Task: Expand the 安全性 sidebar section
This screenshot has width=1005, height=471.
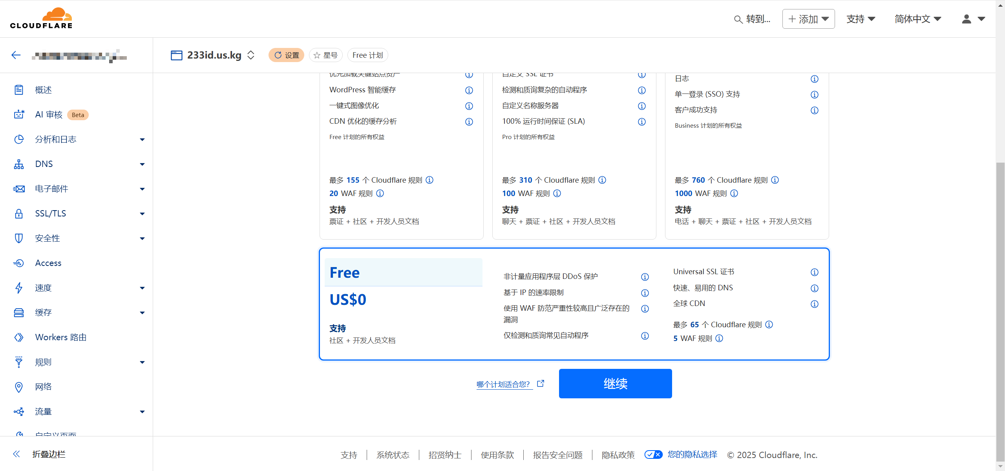Action: [143, 238]
